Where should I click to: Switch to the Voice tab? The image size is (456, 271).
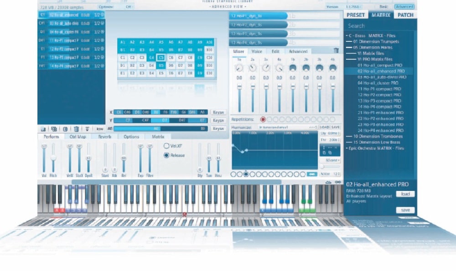(x=256, y=51)
